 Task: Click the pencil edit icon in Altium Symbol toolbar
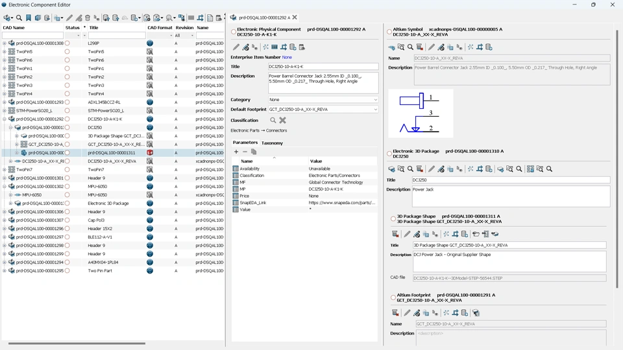click(x=432, y=47)
